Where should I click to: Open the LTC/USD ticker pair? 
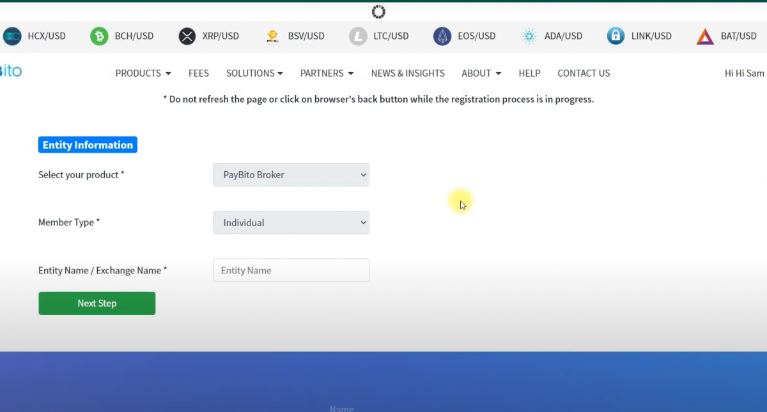coord(391,36)
